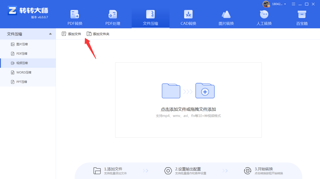Click the 2.设置输出配置 step label
Screen dimensions: 320x179
point(188,169)
